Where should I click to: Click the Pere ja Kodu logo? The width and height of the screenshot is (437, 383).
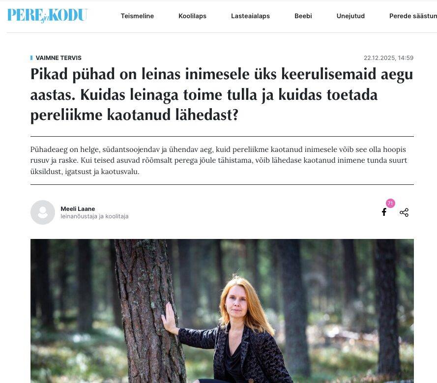[x=47, y=15]
